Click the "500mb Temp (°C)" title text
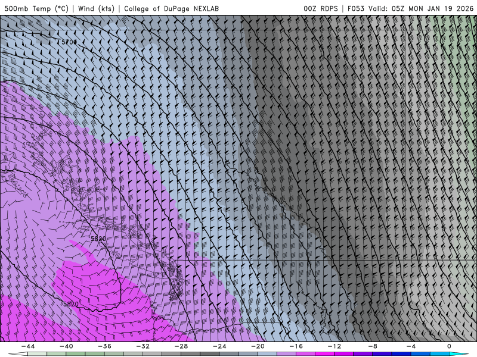Image resolution: width=477 pixels, height=357 pixels. [x=36, y=8]
